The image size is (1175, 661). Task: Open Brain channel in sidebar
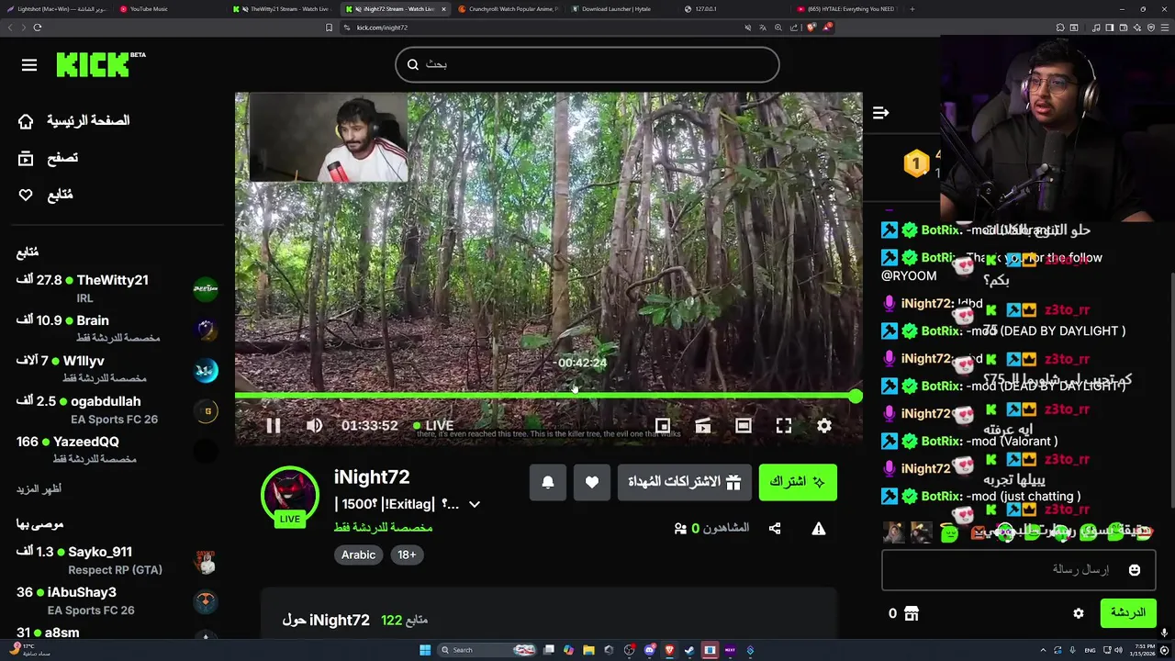(x=117, y=329)
